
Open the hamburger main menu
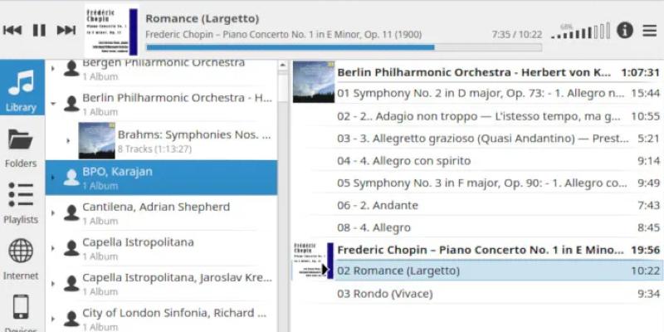pos(649,30)
